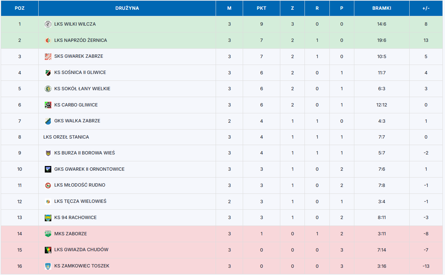Click the LKS Gwiazda Chudów crest

coord(48,250)
